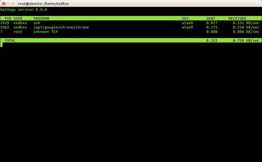Image resolution: width=262 pixels, height=162 pixels.
Task: Click the PROGRAM column header
Action: click(x=41, y=18)
